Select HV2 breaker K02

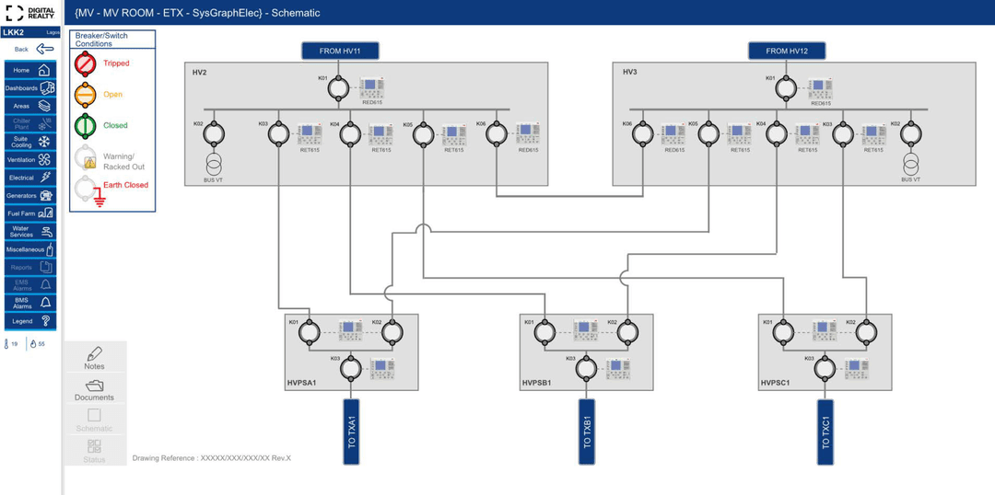(x=215, y=133)
